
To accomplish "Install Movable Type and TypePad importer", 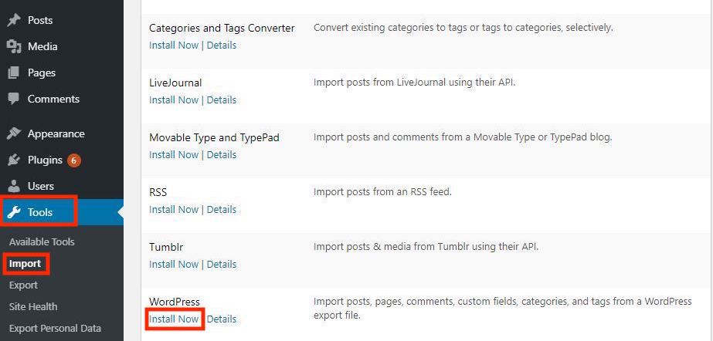I will pyautogui.click(x=174, y=154).
